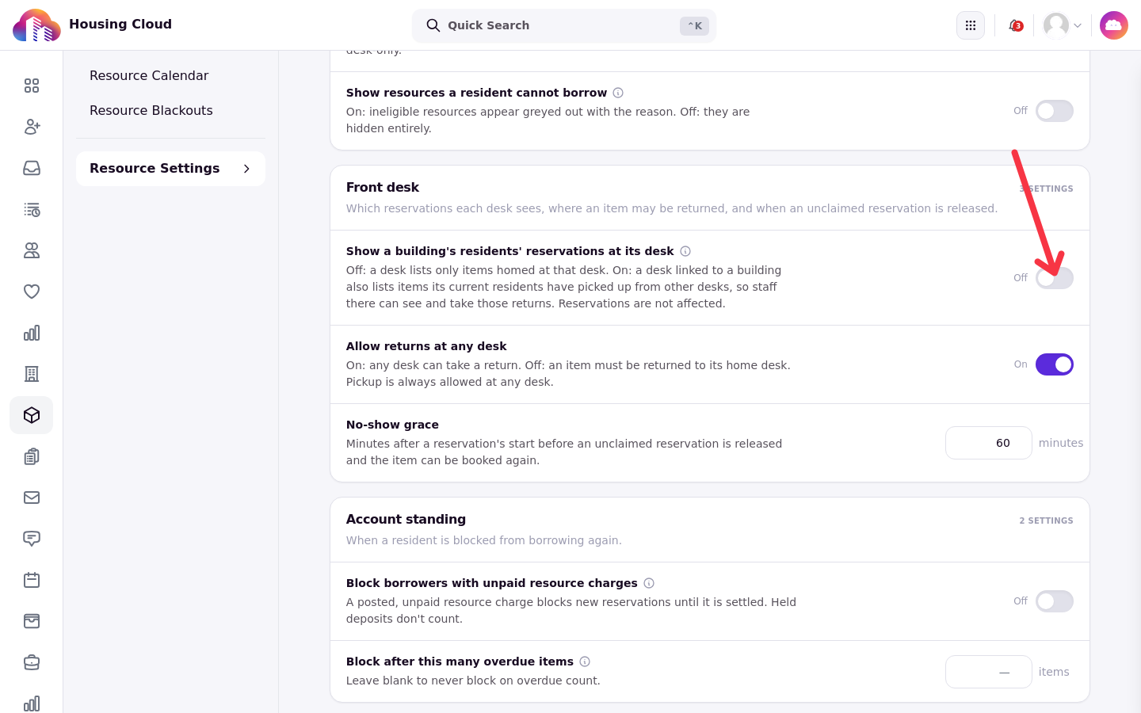This screenshot has width=1141, height=713.
Task: Click the pink cloud avatar icon
Action: click(x=1114, y=25)
